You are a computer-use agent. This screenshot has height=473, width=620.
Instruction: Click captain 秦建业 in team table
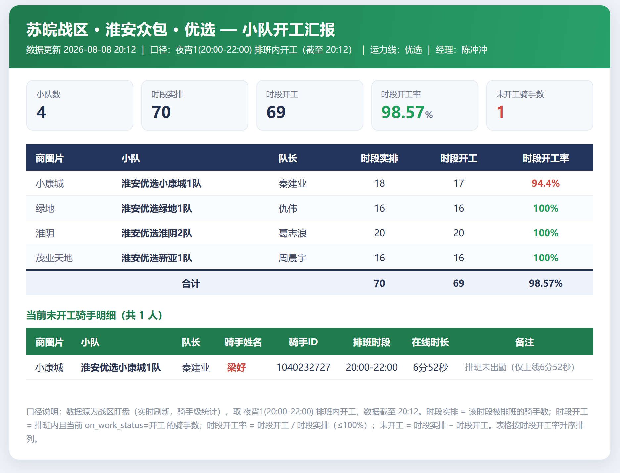click(x=292, y=183)
